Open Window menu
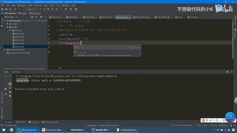The height and width of the screenshot is (133, 237). [65, 5]
